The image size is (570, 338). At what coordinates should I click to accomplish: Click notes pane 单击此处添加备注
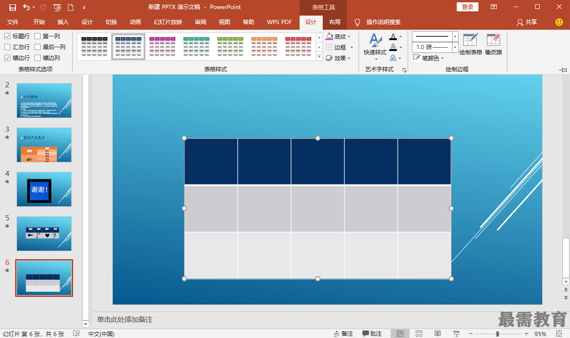[125, 320]
